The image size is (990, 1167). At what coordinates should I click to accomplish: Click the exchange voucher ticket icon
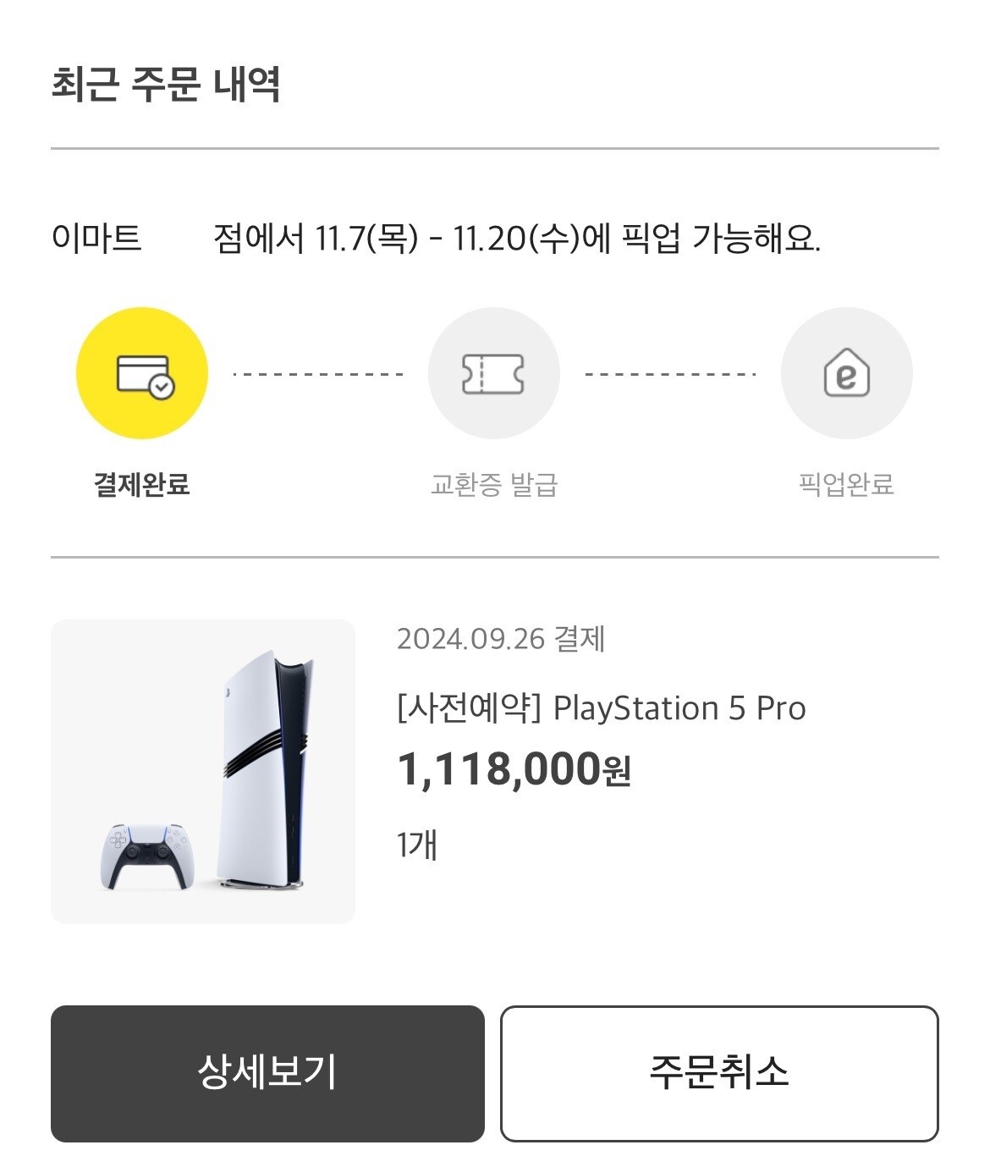point(493,373)
